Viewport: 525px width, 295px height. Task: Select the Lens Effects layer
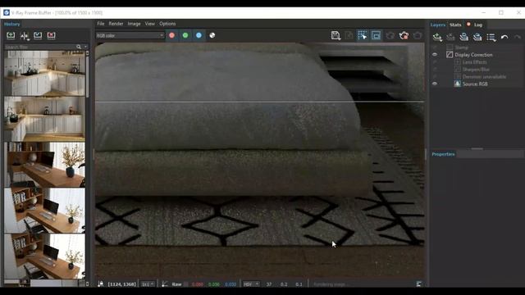[x=474, y=62]
